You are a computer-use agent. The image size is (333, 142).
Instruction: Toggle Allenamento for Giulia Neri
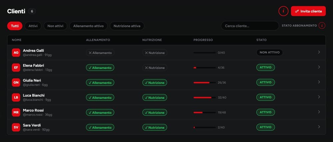click(100, 83)
